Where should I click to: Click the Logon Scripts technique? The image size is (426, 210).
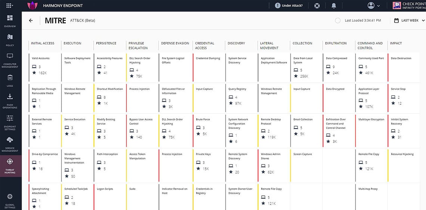pyautogui.click(x=110, y=197)
